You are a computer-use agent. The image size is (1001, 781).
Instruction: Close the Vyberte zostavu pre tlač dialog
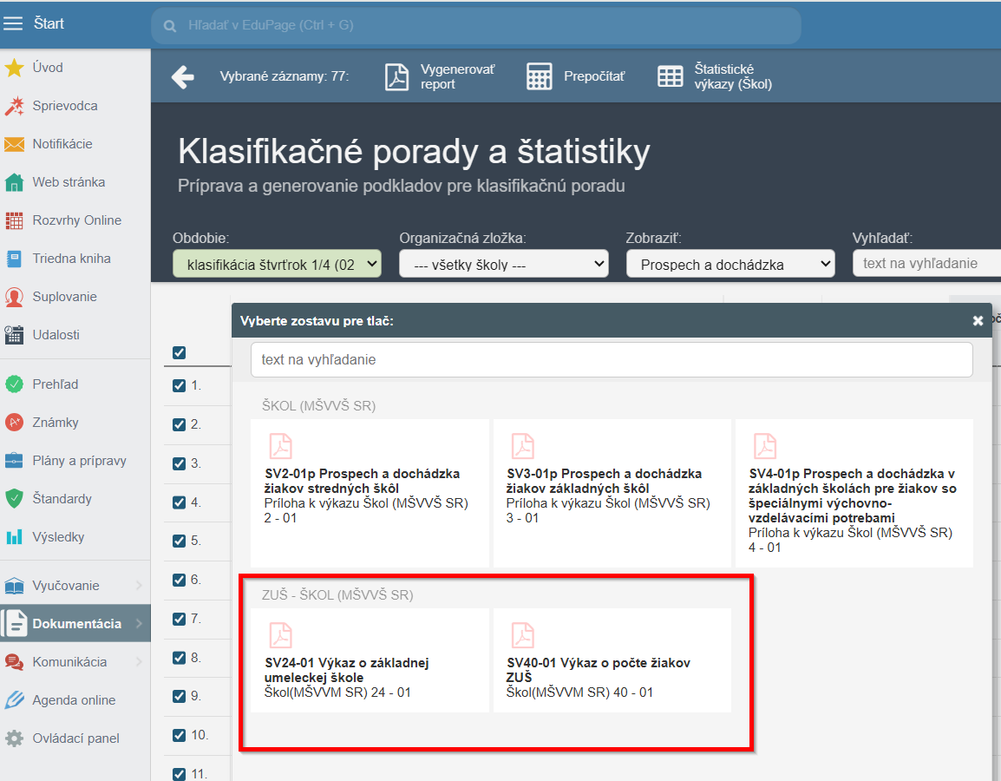click(x=978, y=321)
